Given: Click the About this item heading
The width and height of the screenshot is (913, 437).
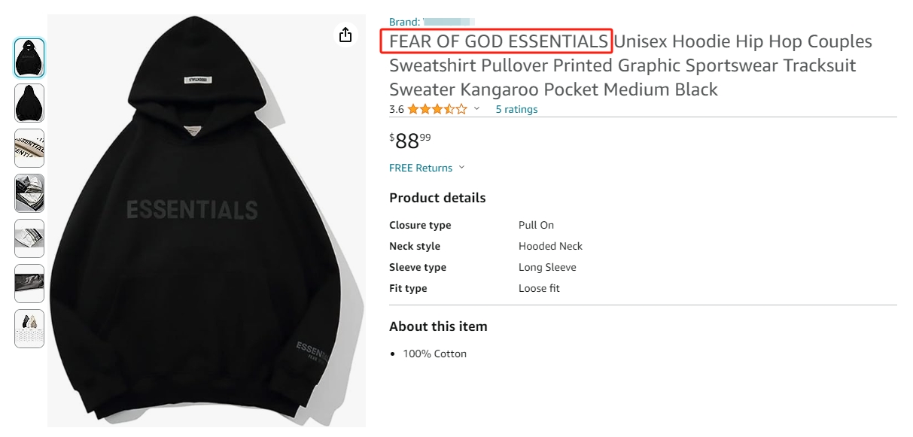Looking at the screenshot, I should pyautogui.click(x=438, y=326).
